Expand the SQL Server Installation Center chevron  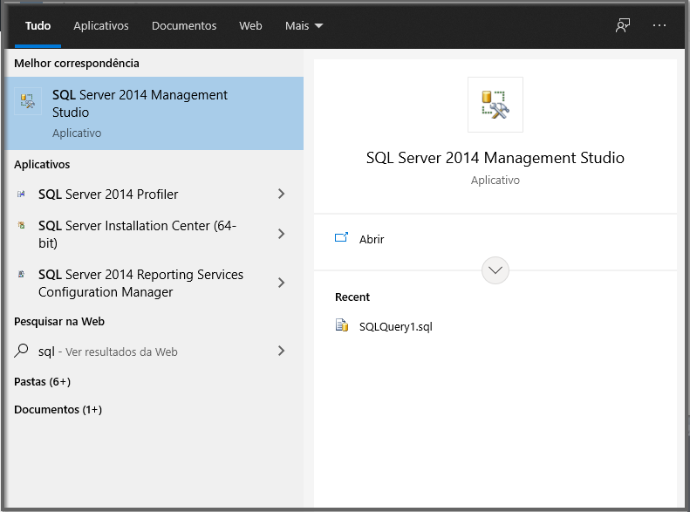click(x=282, y=234)
